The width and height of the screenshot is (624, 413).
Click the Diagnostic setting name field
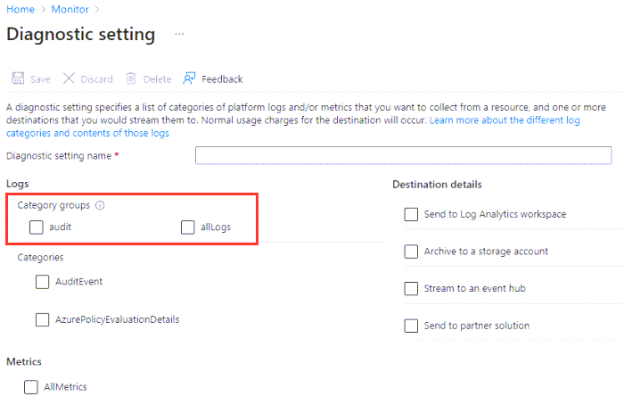tap(403, 155)
